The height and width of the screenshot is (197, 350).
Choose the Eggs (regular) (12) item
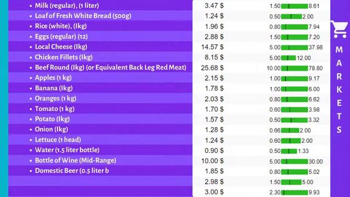(x=61, y=37)
